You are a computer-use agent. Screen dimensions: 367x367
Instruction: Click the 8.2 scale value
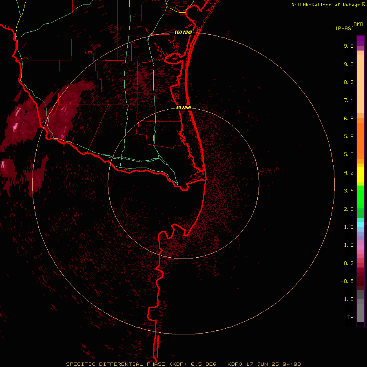pos(349,82)
